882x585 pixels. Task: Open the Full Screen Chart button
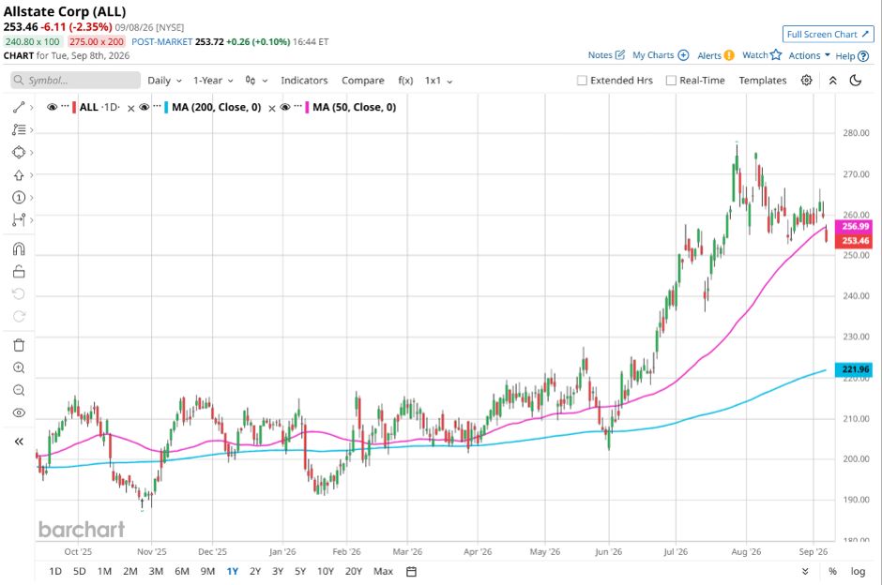tap(828, 35)
